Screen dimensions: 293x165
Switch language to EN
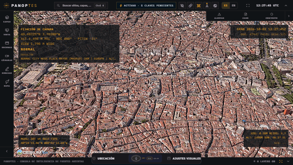click(233, 5)
